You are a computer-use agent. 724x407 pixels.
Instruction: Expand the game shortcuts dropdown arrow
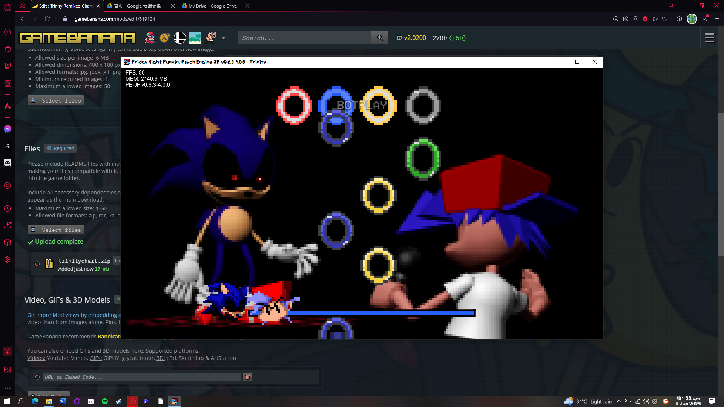[x=224, y=38]
